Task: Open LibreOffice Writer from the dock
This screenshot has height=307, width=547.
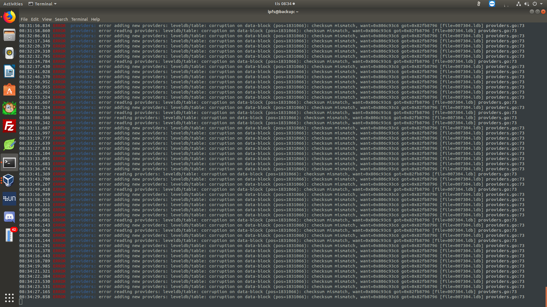Action: tap(9, 71)
